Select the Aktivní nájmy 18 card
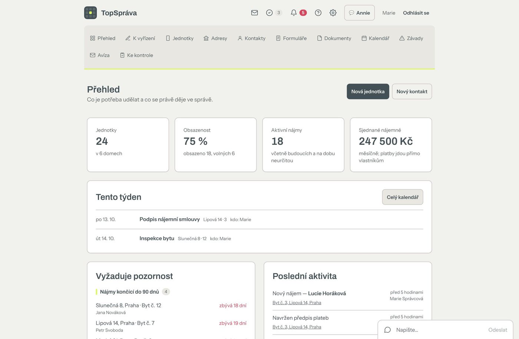Screen dimensions: 519x339 303,145
